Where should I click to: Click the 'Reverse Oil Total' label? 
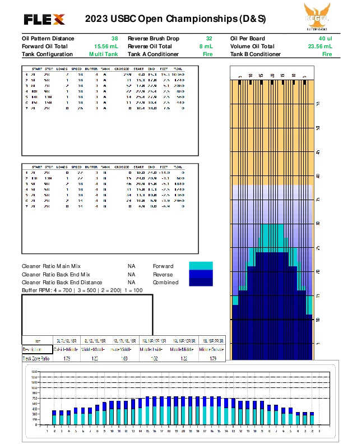150,47
